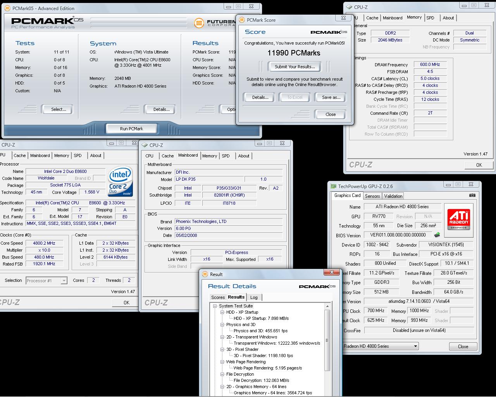This screenshot has height=397, width=496.
Task: Collapse the 3D - Pixel Shader node
Action: click(x=222, y=349)
